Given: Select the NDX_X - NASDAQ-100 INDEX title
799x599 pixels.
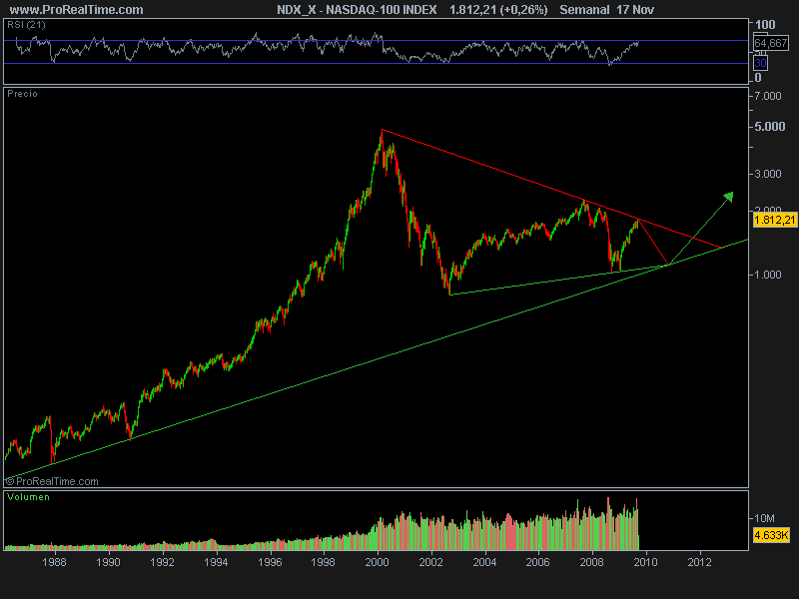Looking at the screenshot, I should 357,10.
